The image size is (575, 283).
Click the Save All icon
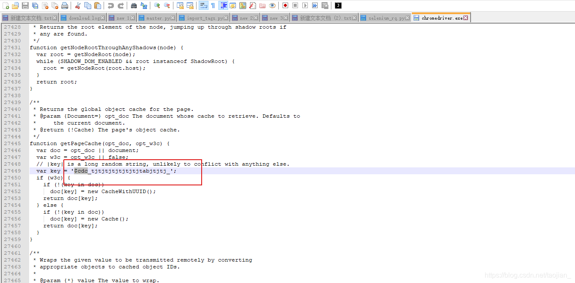[x=35, y=6]
